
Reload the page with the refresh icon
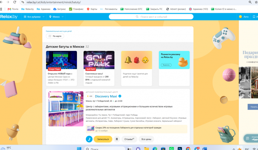click(x=15, y=2)
